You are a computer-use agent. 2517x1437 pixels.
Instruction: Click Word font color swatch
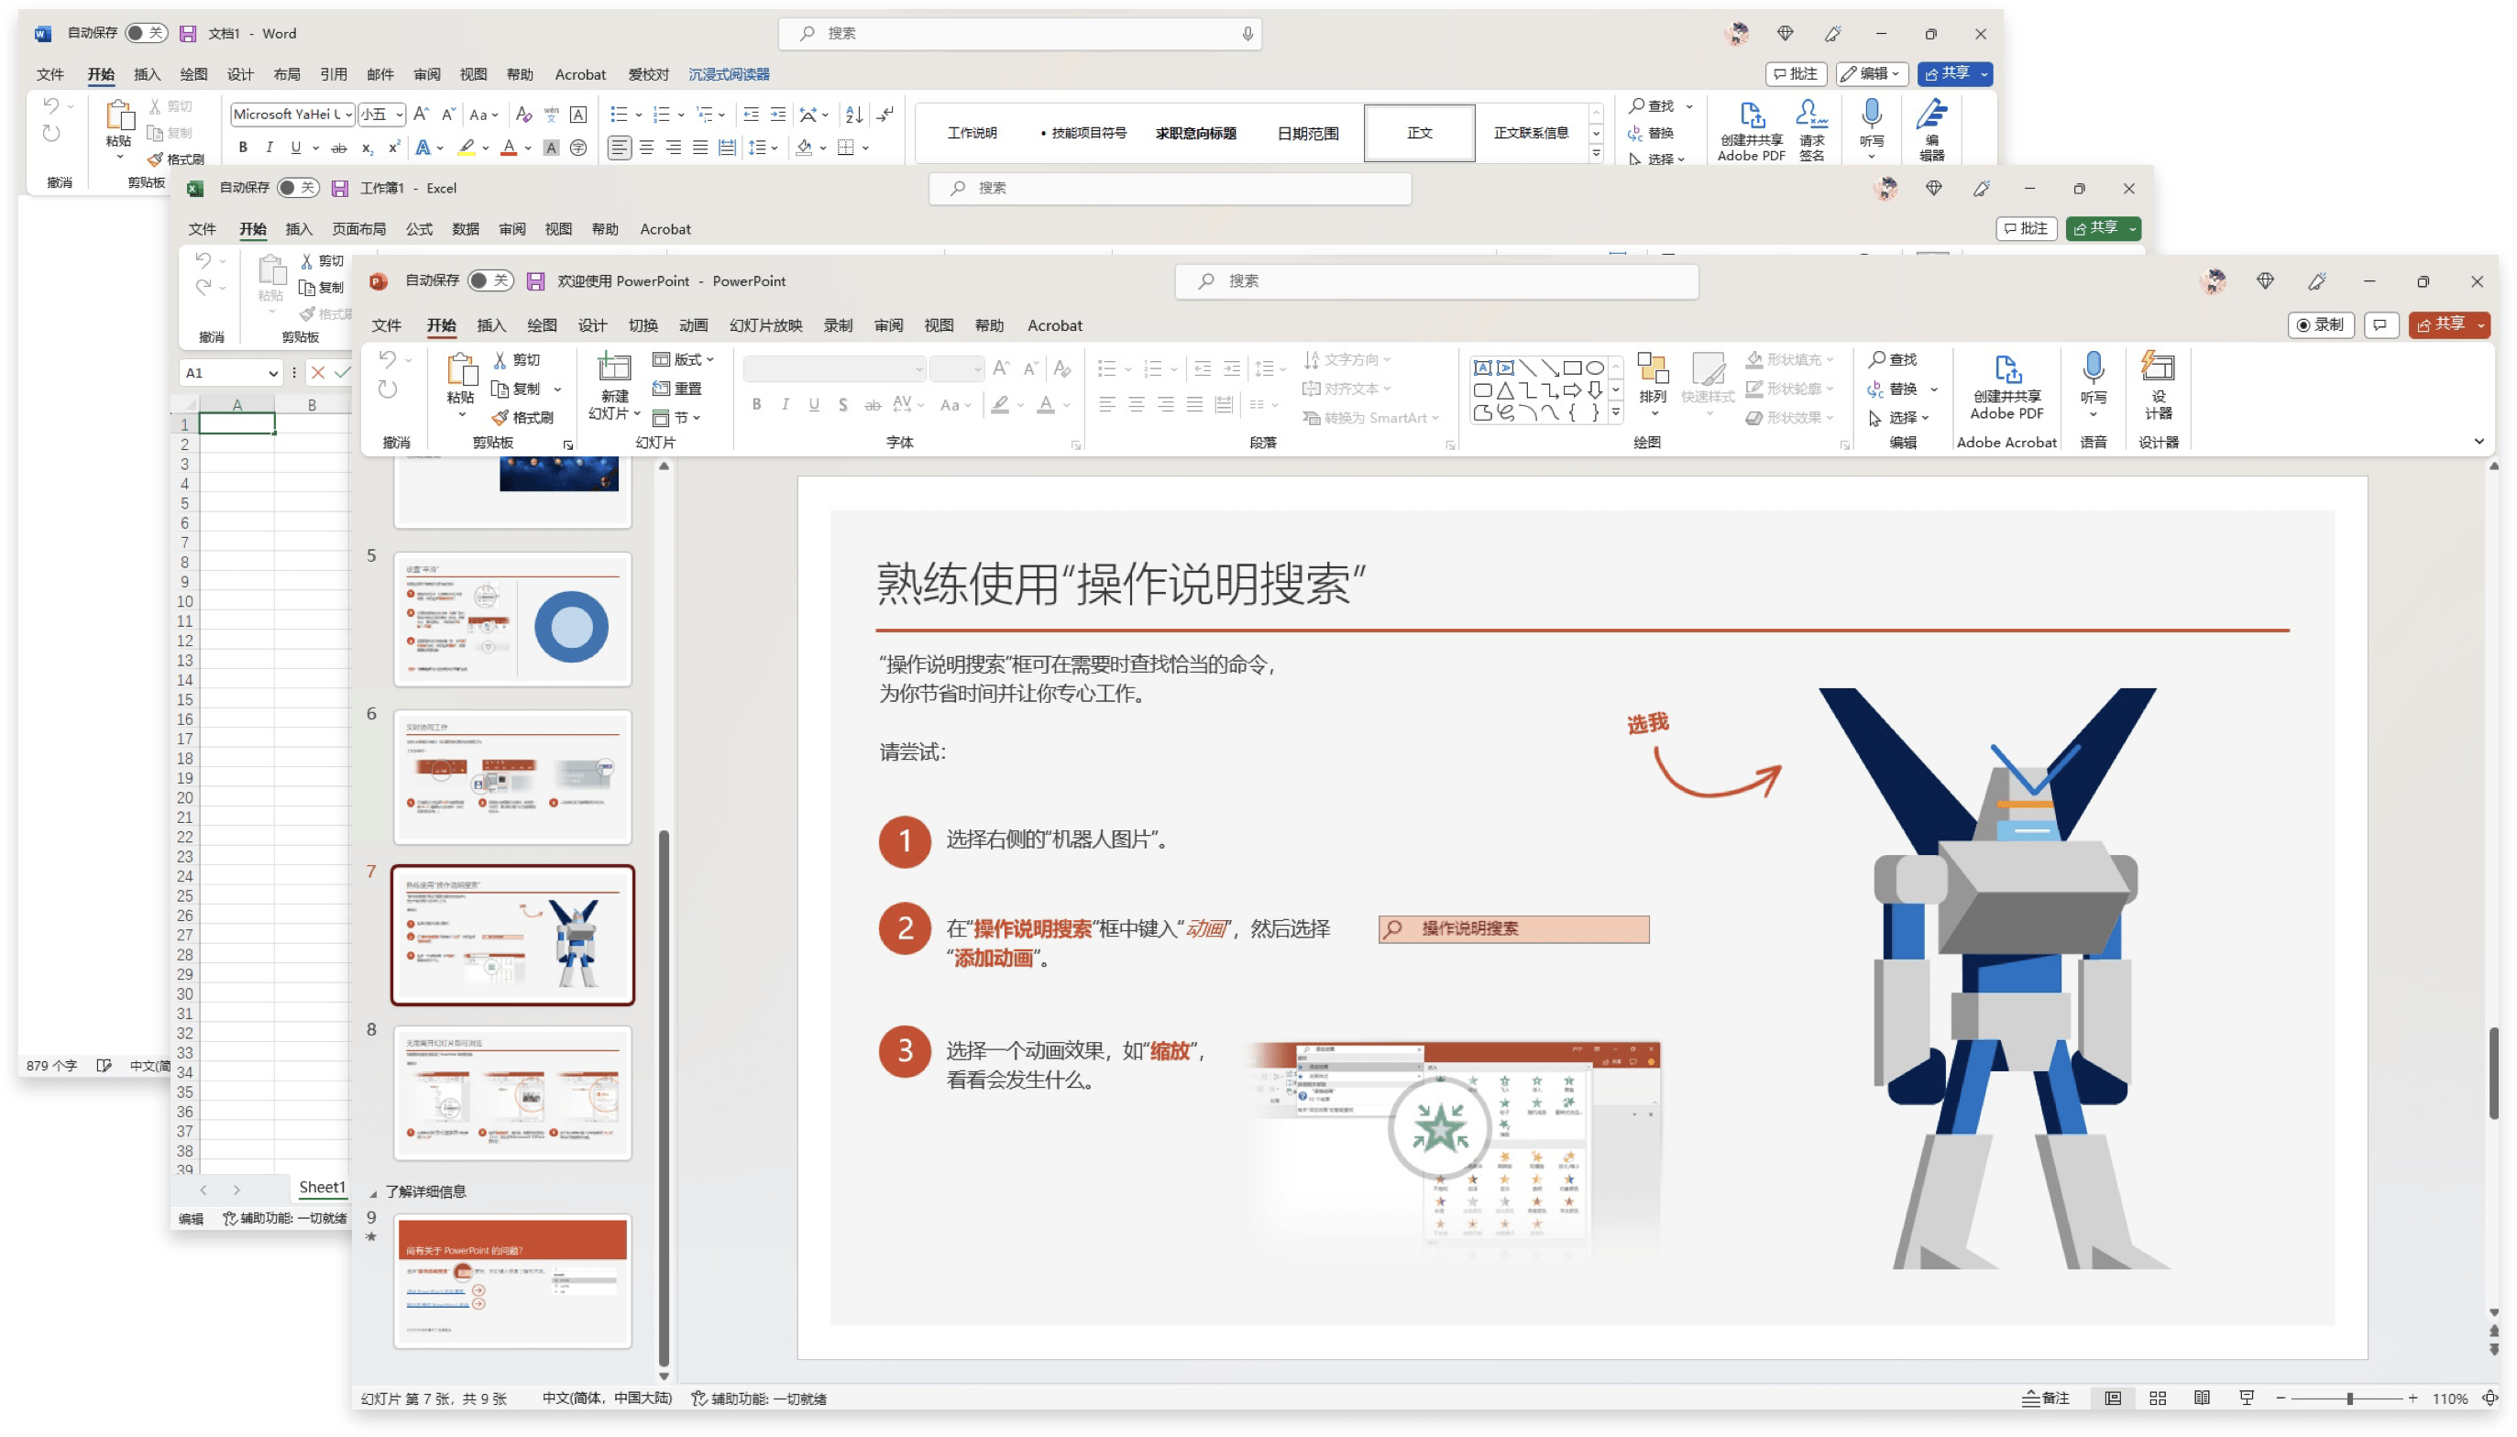509,148
